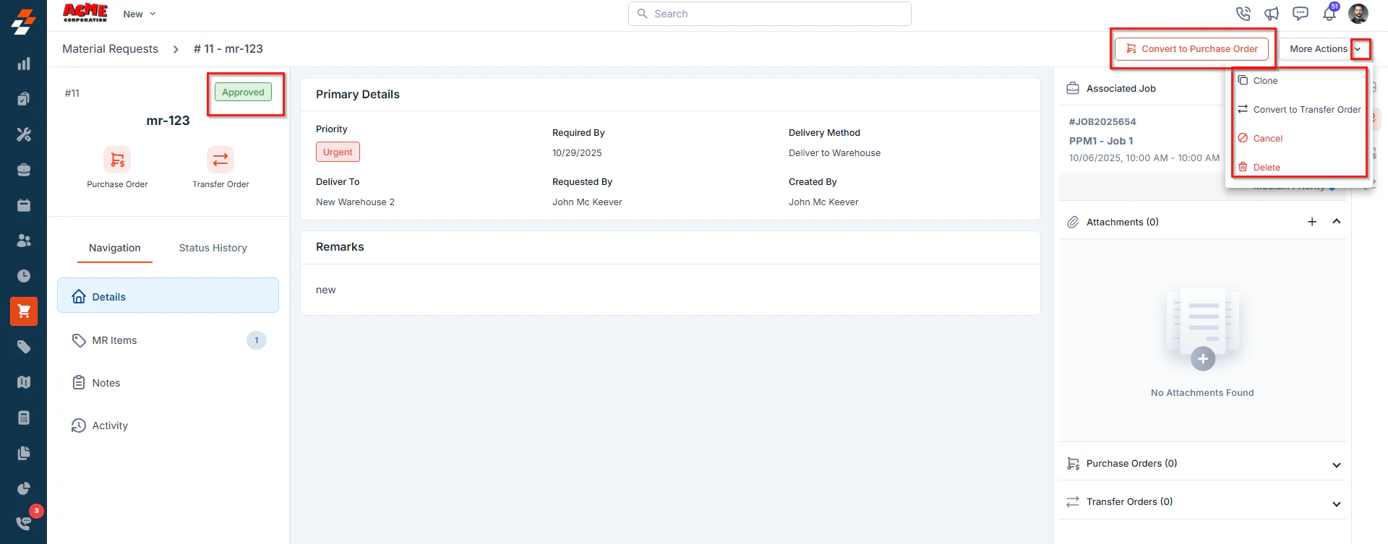Open the user profile avatar
This screenshot has height=544, width=1388.
(1358, 14)
